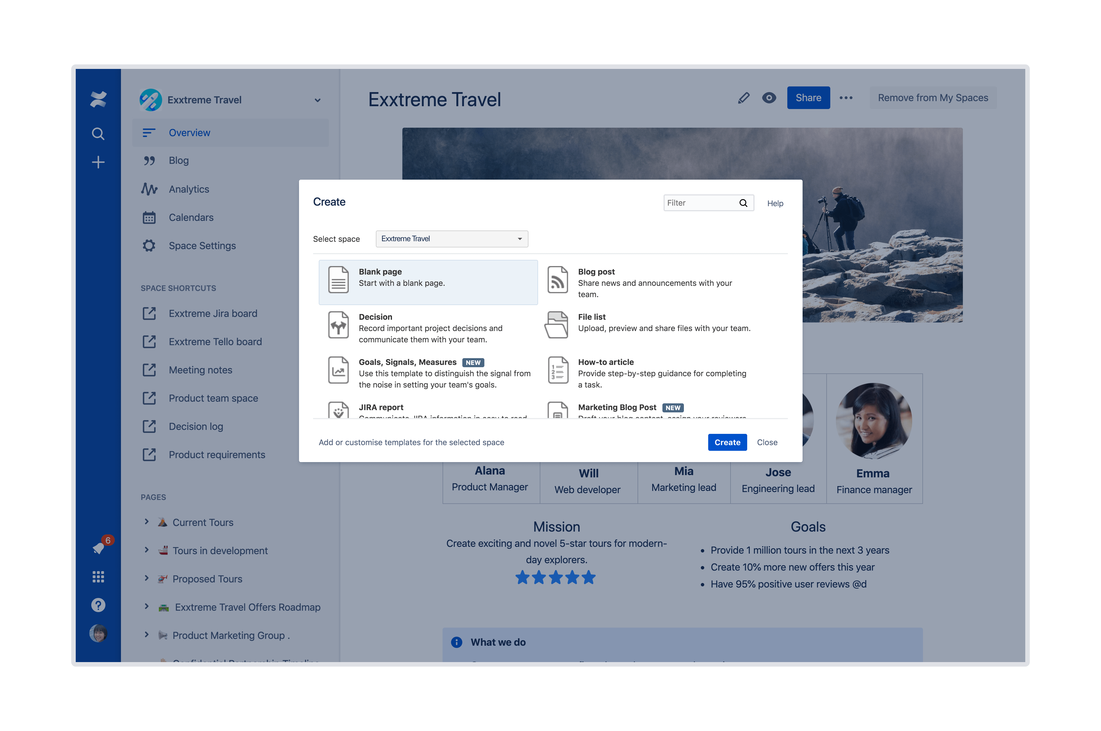
Task: Click Add or customise templates link
Action: click(411, 442)
